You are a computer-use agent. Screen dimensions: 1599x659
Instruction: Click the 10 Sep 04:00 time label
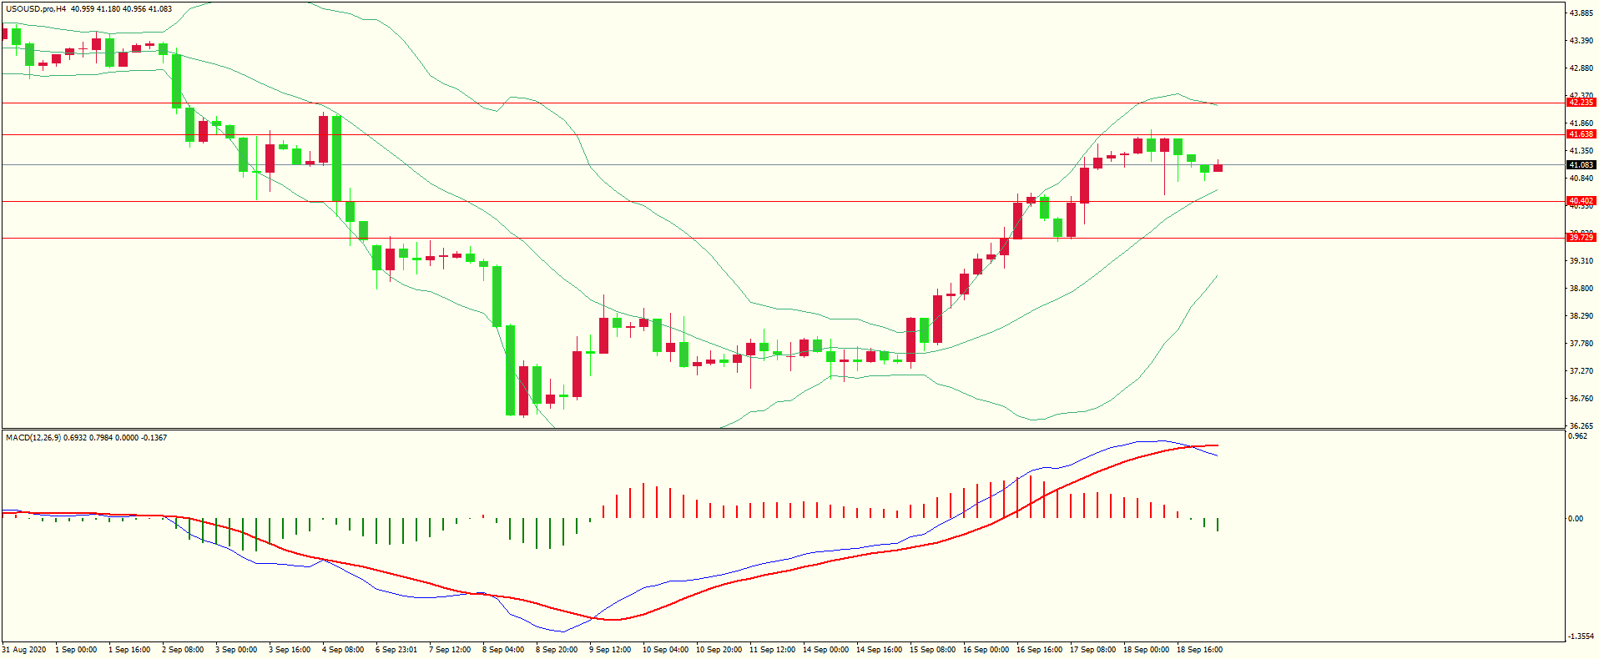point(665,650)
